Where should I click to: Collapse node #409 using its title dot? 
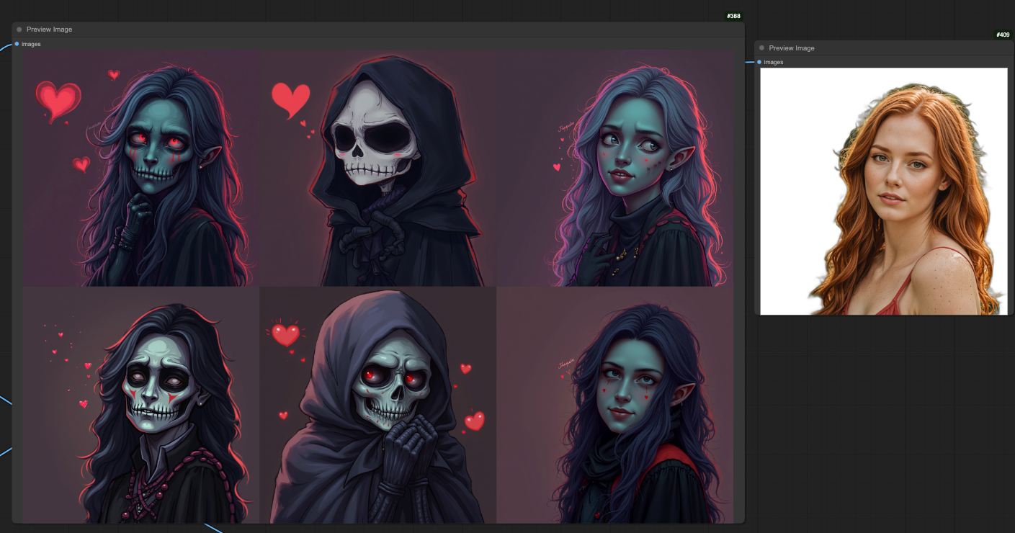762,48
